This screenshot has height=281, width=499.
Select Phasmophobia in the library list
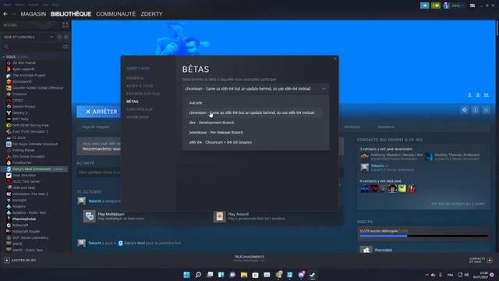[24, 219]
